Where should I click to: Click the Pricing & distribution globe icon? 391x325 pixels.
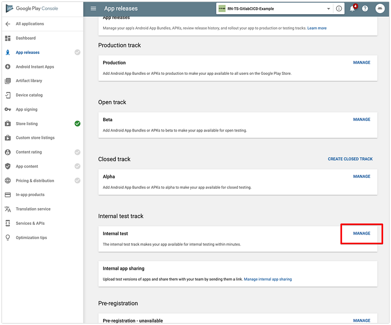8,181
